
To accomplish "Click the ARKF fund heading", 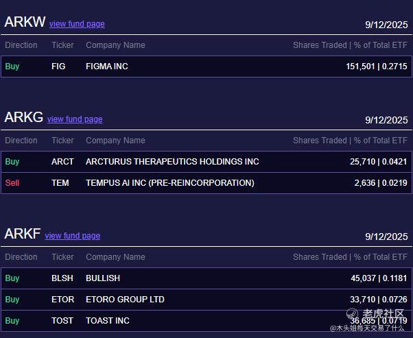I will click(23, 234).
